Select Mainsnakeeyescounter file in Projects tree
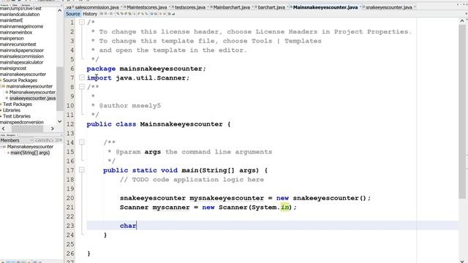This screenshot has height=263, width=468. (x=32, y=92)
